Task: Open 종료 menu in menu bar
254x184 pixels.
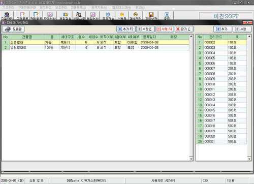Action: [x=140, y=8]
